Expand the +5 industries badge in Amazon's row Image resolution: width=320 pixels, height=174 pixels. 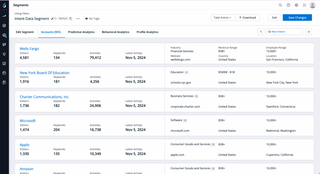pos(213,168)
